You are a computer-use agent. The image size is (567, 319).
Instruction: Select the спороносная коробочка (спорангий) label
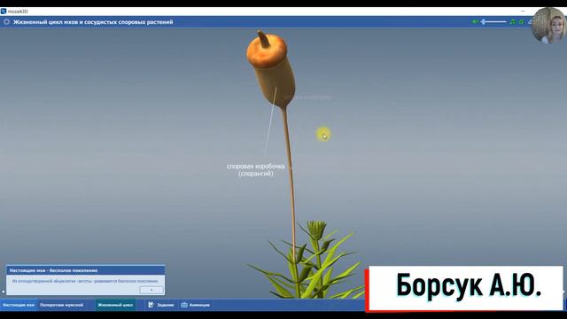[x=256, y=169]
